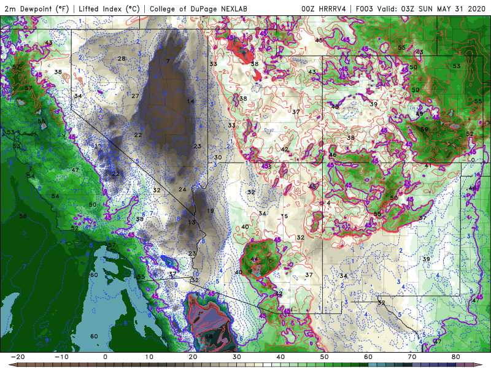Click the 'F003 Valid: 03Z SUN MAY 31 2020' text

(x=421, y=9)
